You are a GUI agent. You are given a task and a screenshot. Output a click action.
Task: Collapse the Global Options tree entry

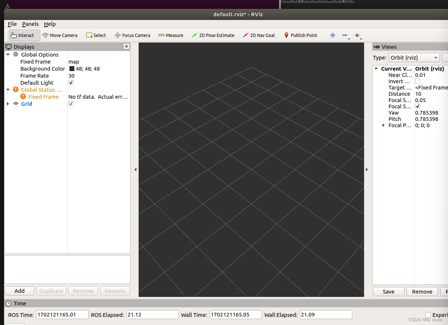pyautogui.click(x=8, y=54)
